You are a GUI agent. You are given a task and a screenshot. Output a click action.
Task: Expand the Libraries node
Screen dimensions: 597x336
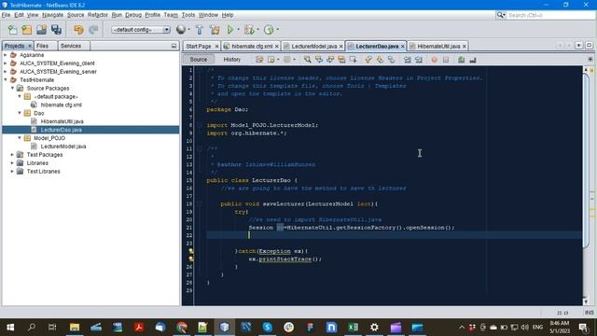[12, 163]
